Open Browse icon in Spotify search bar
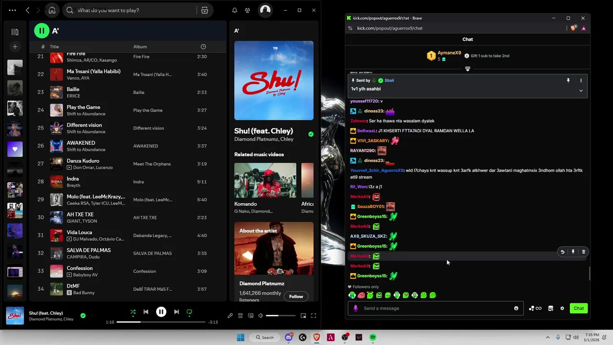The image size is (613, 345). coord(204,10)
